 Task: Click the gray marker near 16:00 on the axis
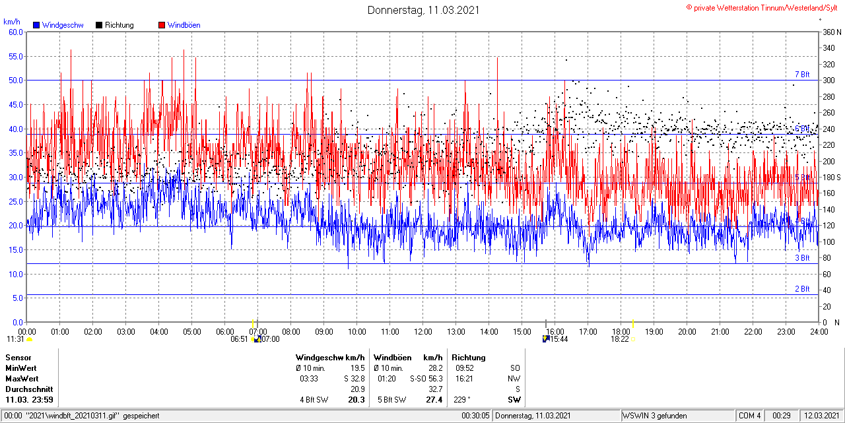(x=546, y=323)
